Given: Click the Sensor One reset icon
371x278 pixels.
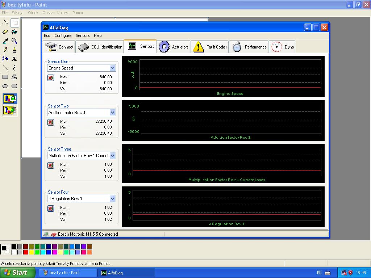Looking at the screenshot, I should point(51,78).
